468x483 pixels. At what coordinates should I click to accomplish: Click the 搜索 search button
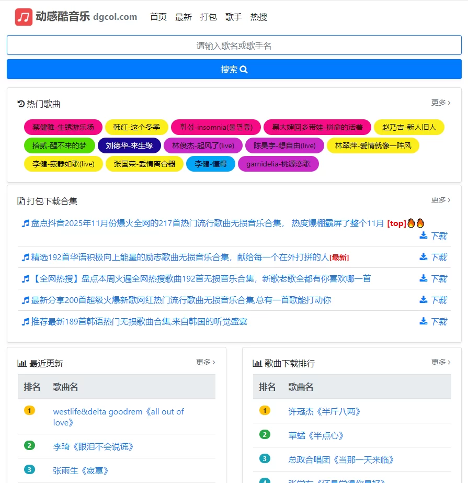coord(234,69)
